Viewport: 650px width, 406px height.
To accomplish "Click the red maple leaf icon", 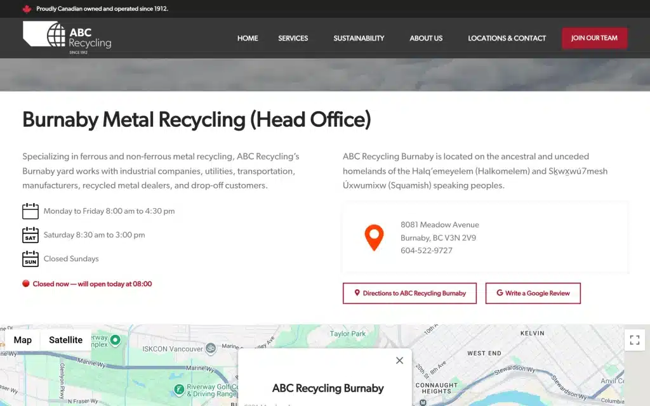I will click(27, 9).
